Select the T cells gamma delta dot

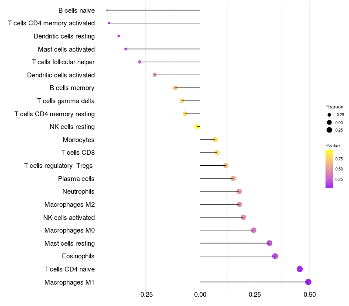click(182, 101)
